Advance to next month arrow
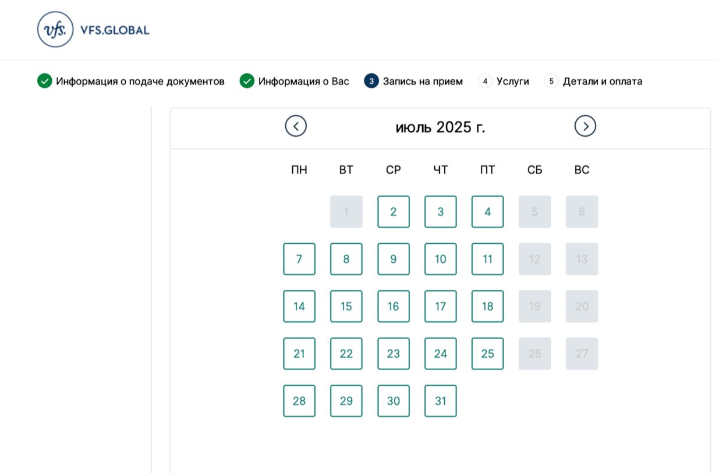Image resolution: width=719 pixels, height=473 pixels. 585,126
